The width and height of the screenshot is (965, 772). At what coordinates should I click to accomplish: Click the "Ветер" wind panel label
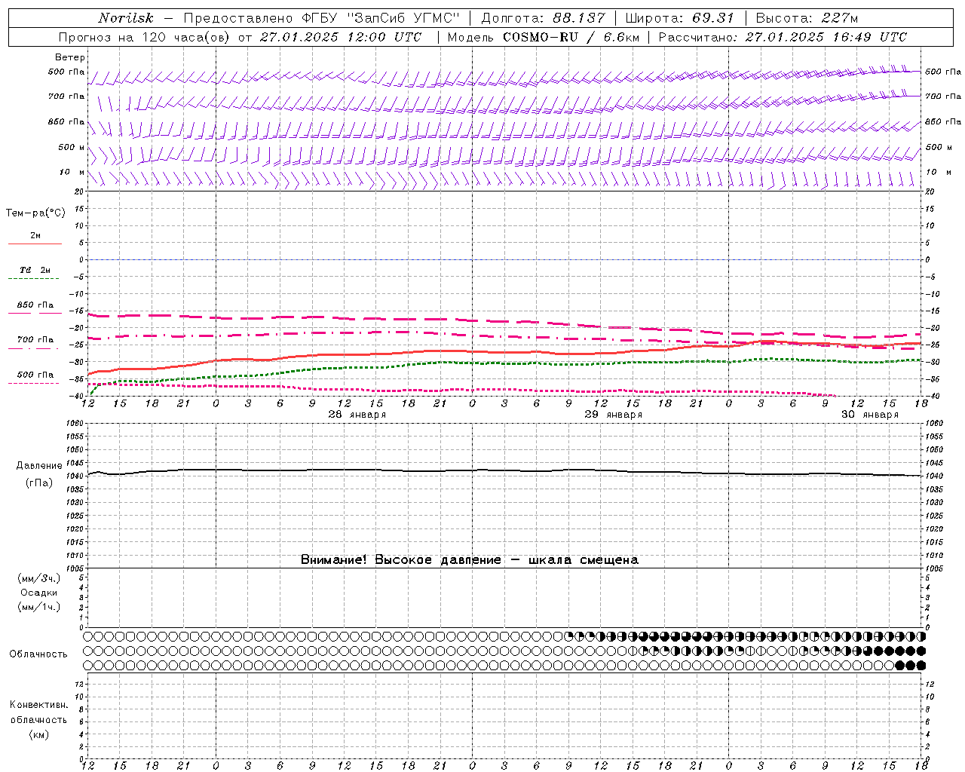tap(70, 57)
